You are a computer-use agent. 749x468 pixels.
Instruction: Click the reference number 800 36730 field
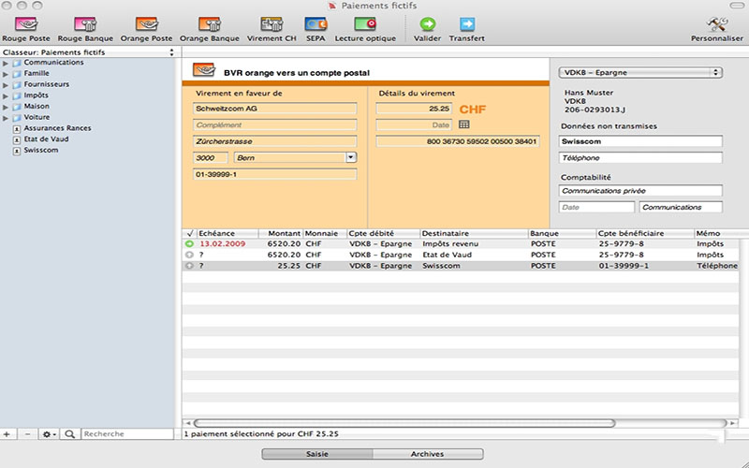pyautogui.click(x=458, y=141)
